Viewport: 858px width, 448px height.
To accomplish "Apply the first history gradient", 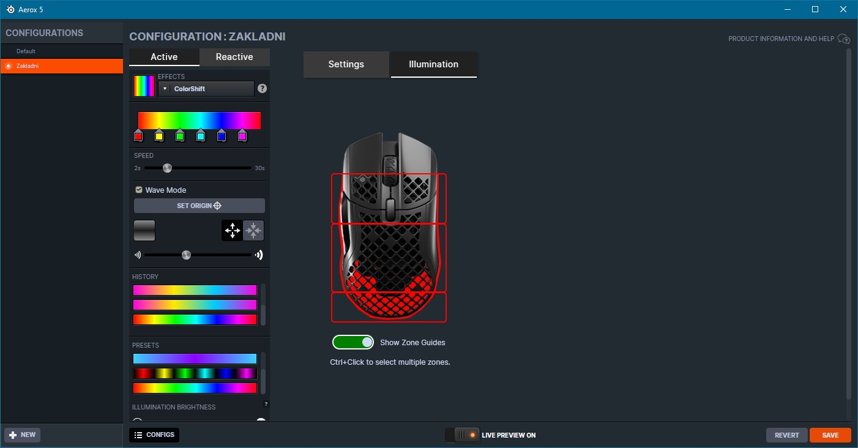I will [195, 290].
